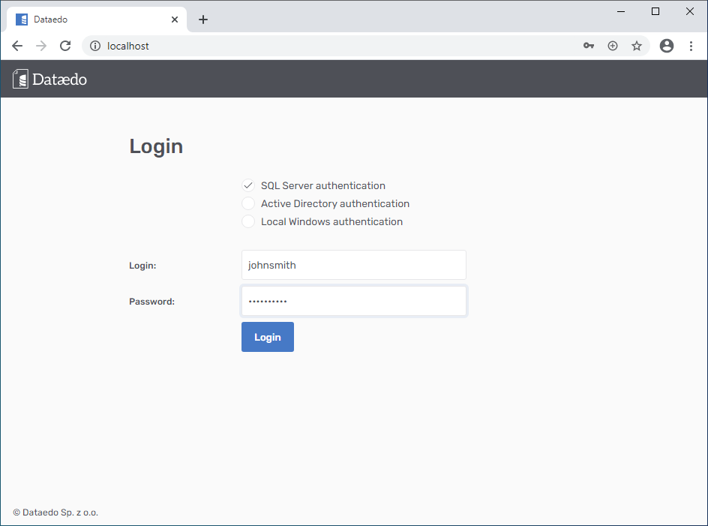708x526 pixels.
Task: Switch to the Dataedo browser tab
Action: [90, 20]
